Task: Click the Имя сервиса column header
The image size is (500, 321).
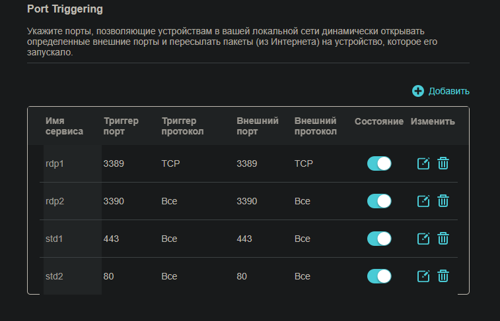Action: coord(64,126)
